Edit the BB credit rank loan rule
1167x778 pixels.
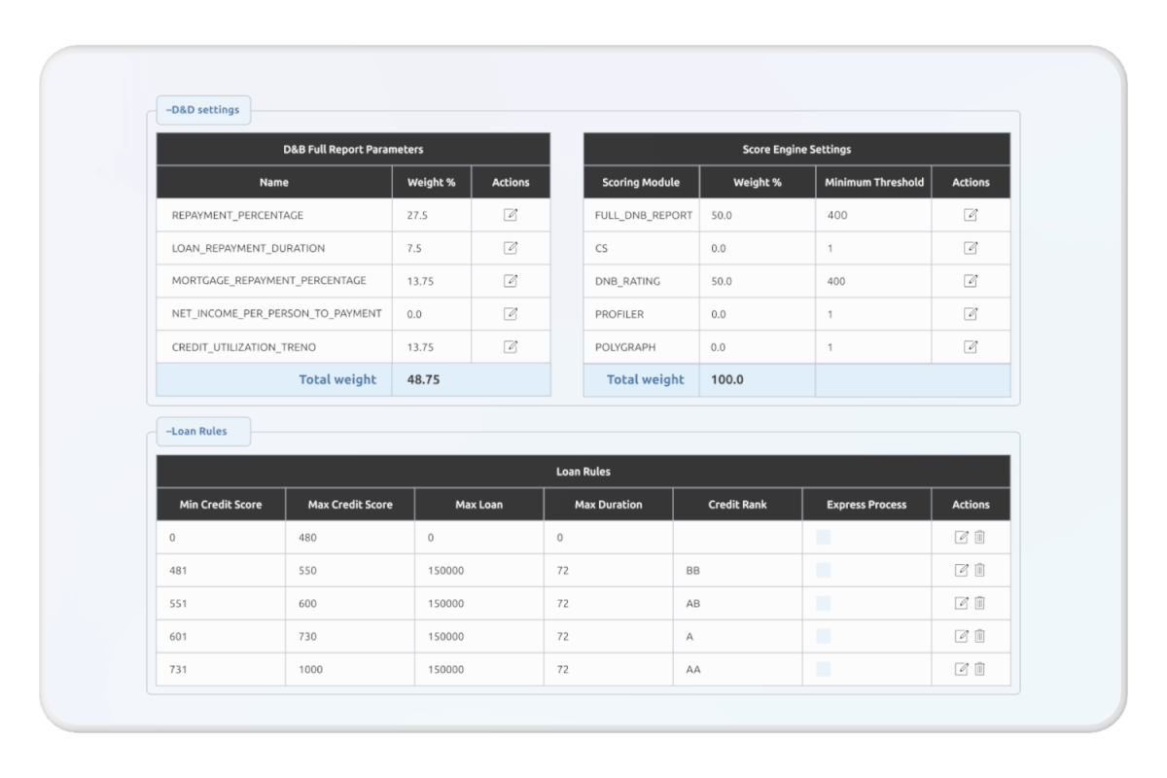point(962,570)
